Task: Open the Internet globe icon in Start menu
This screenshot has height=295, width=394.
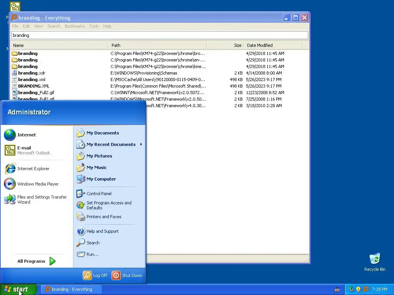Action: [x=10, y=135]
